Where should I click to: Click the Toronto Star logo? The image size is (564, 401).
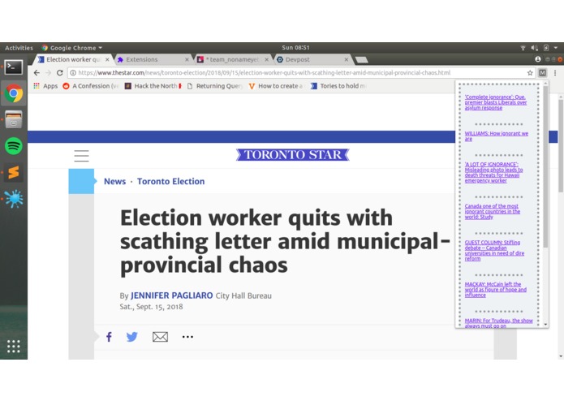(293, 155)
